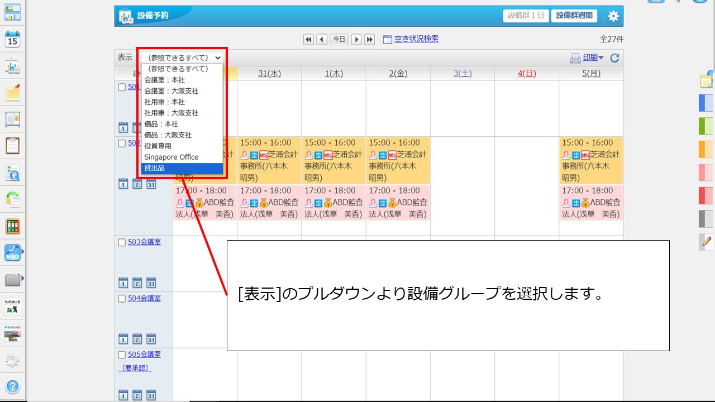Tick the 504会議室 checkbox
This screenshot has width=715, height=402.
[x=122, y=298]
